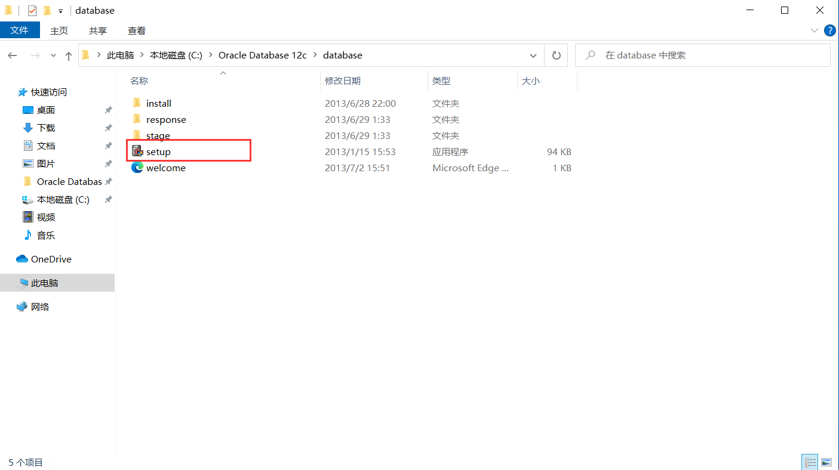Go up one folder level arrow
839x470 pixels.
pos(69,55)
